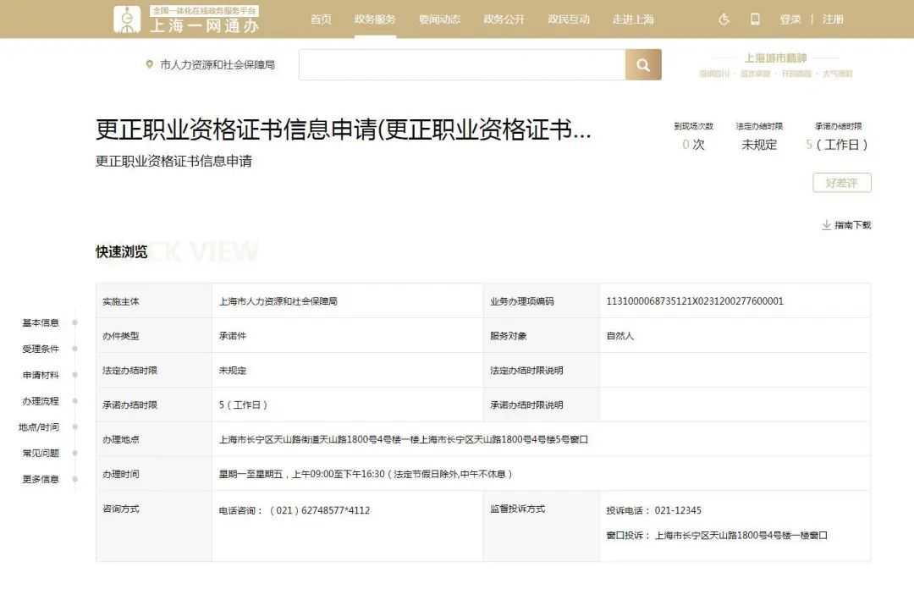Screen dimensions: 914x611
Task: Click the mobile phone icon in header
Action: point(755,19)
